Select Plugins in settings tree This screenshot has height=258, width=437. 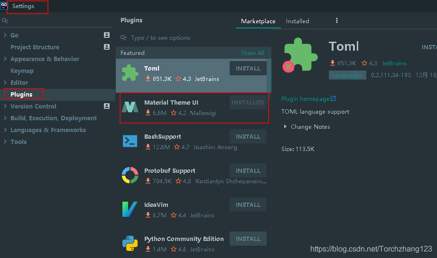pyautogui.click(x=21, y=94)
